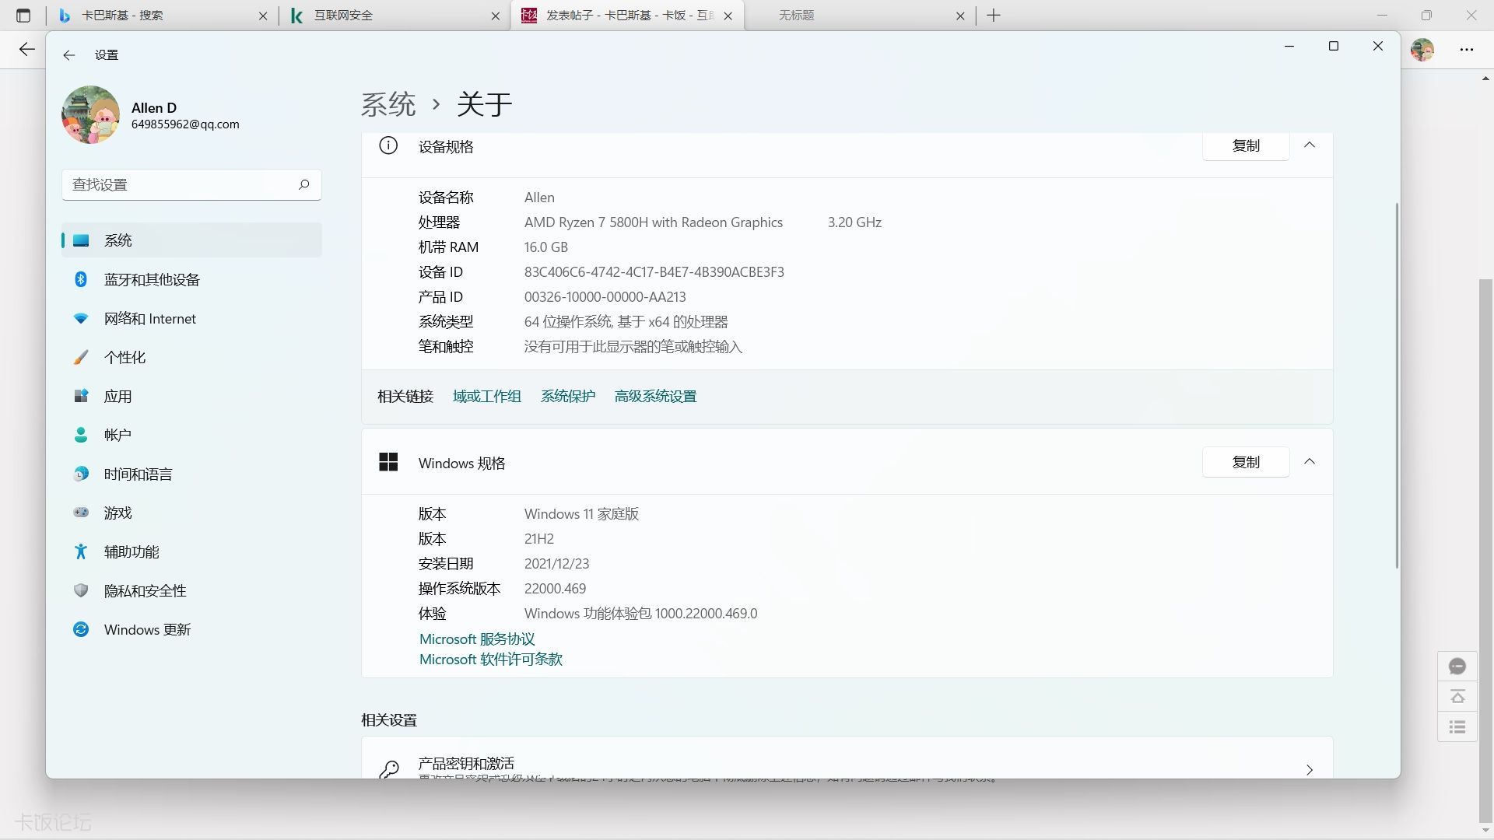Viewport: 1494px width, 840px height.
Task: Open the 系统保护 link
Action: [x=568, y=397]
